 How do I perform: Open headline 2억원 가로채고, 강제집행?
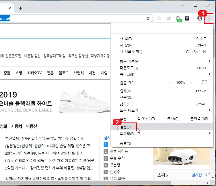coord(49,168)
